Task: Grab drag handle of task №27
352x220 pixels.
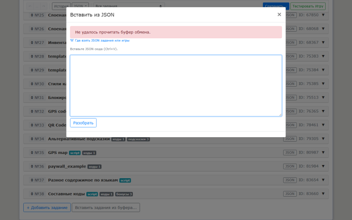Action: 32,42
